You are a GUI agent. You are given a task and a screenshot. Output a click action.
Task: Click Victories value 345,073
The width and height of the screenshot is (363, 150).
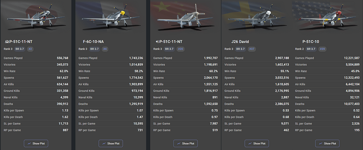click(x=62, y=65)
